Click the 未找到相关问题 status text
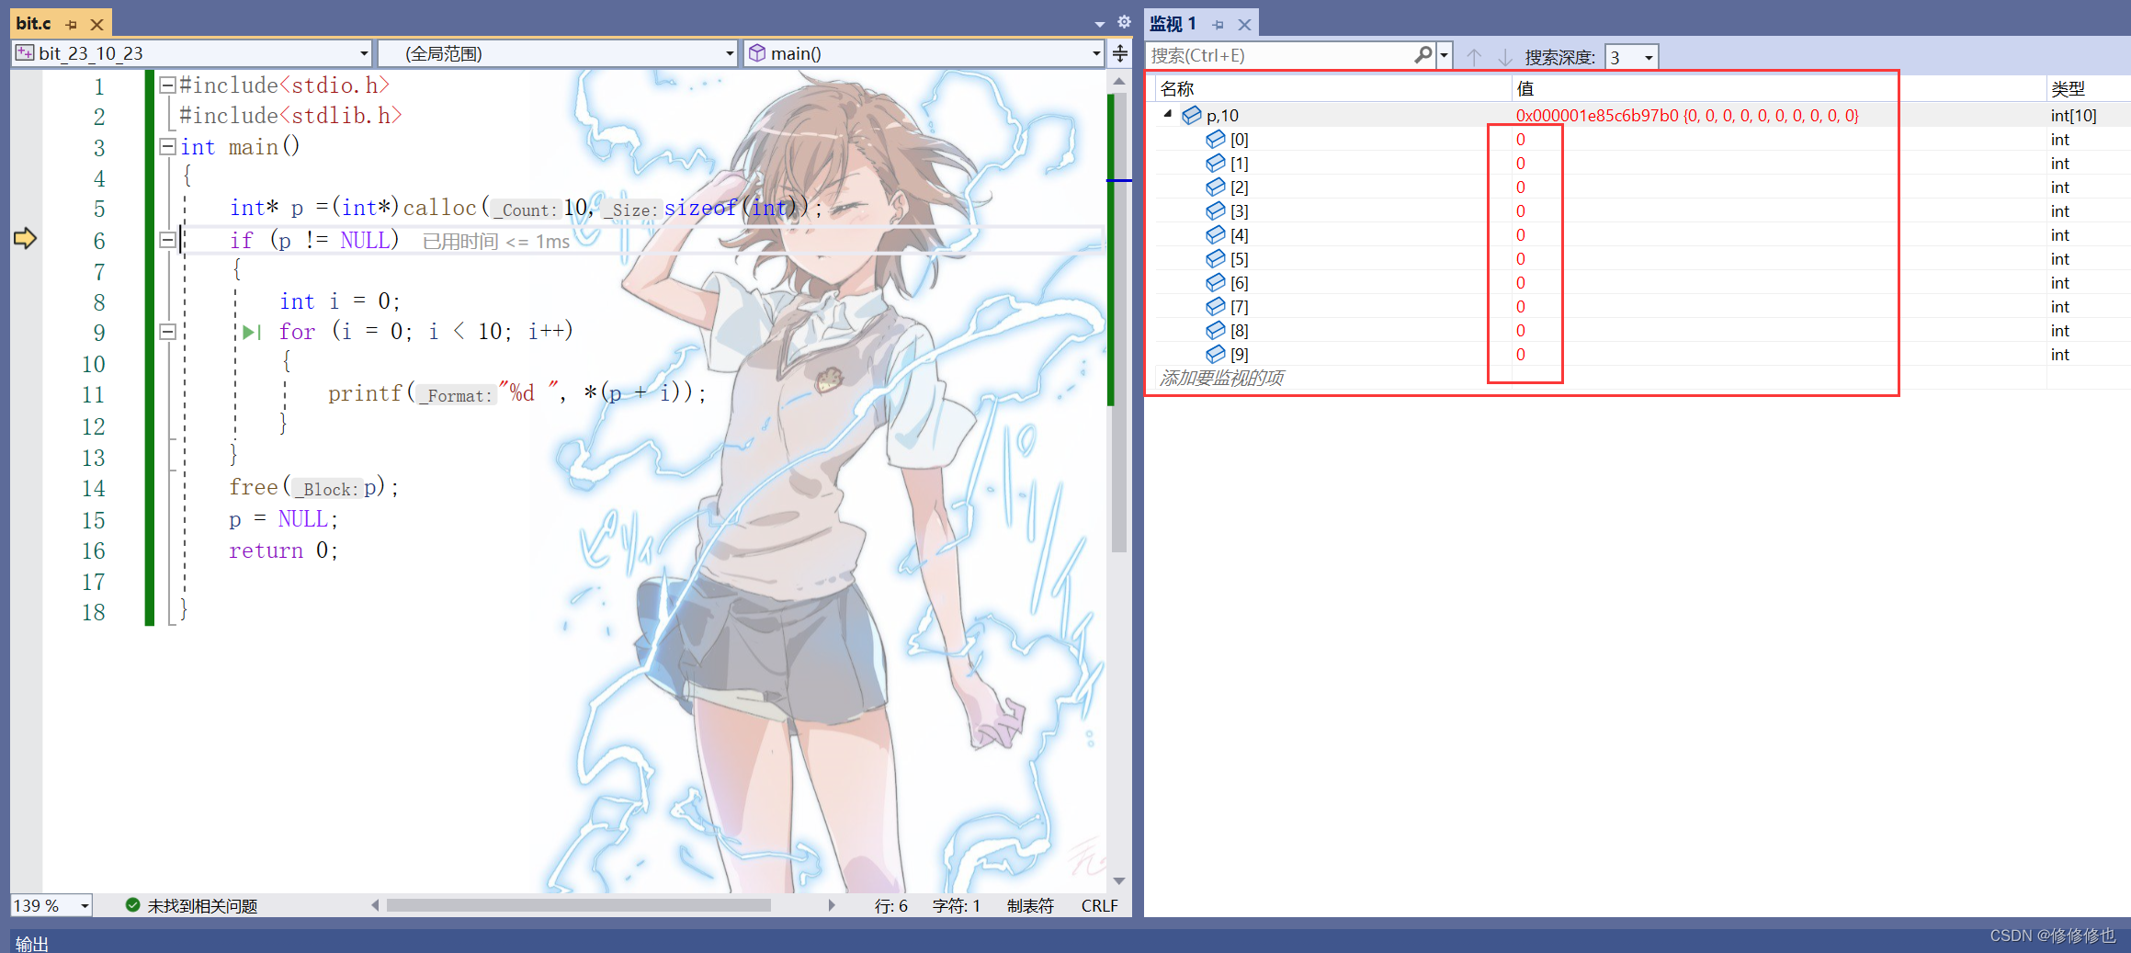The width and height of the screenshot is (2131, 953). (202, 906)
